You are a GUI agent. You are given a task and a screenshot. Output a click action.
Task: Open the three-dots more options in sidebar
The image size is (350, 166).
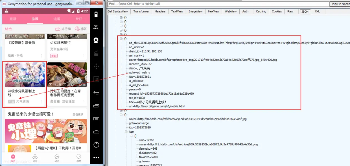coord(96,158)
